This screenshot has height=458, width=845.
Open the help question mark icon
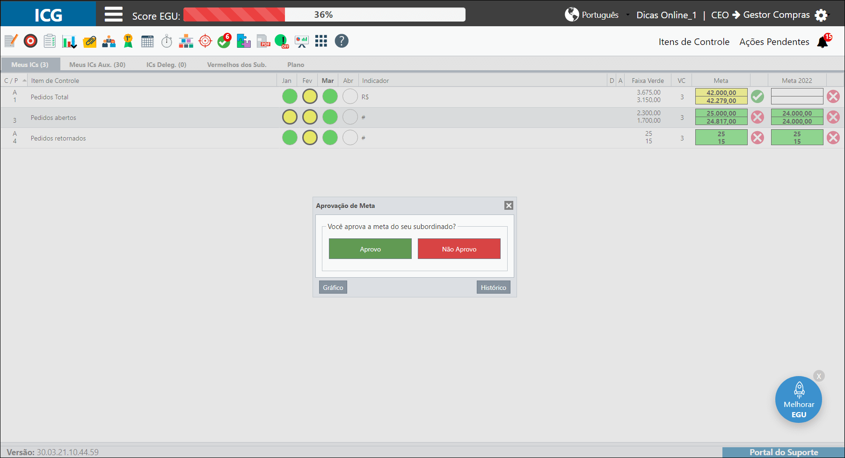(342, 41)
